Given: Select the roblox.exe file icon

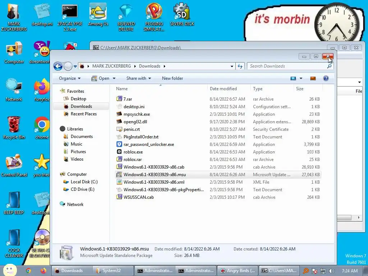Looking at the screenshot, I should pyautogui.click(x=119, y=152).
